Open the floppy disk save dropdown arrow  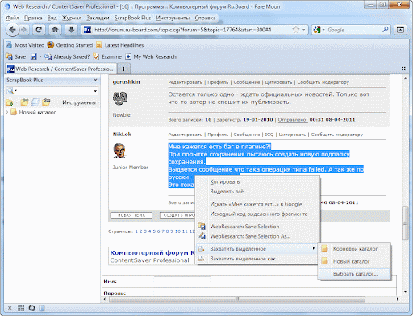click(40, 56)
